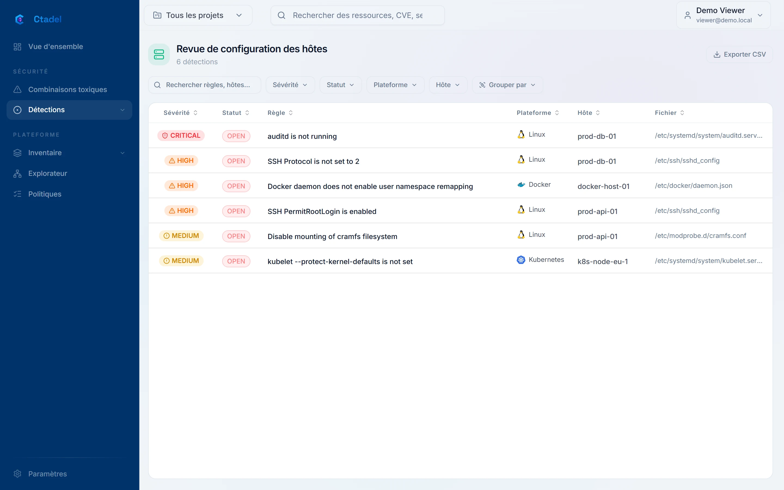The width and height of the screenshot is (784, 490).
Task: Open Vue d'ensemble dashboard icon
Action: pyautogui.click(x=17, y=47)
